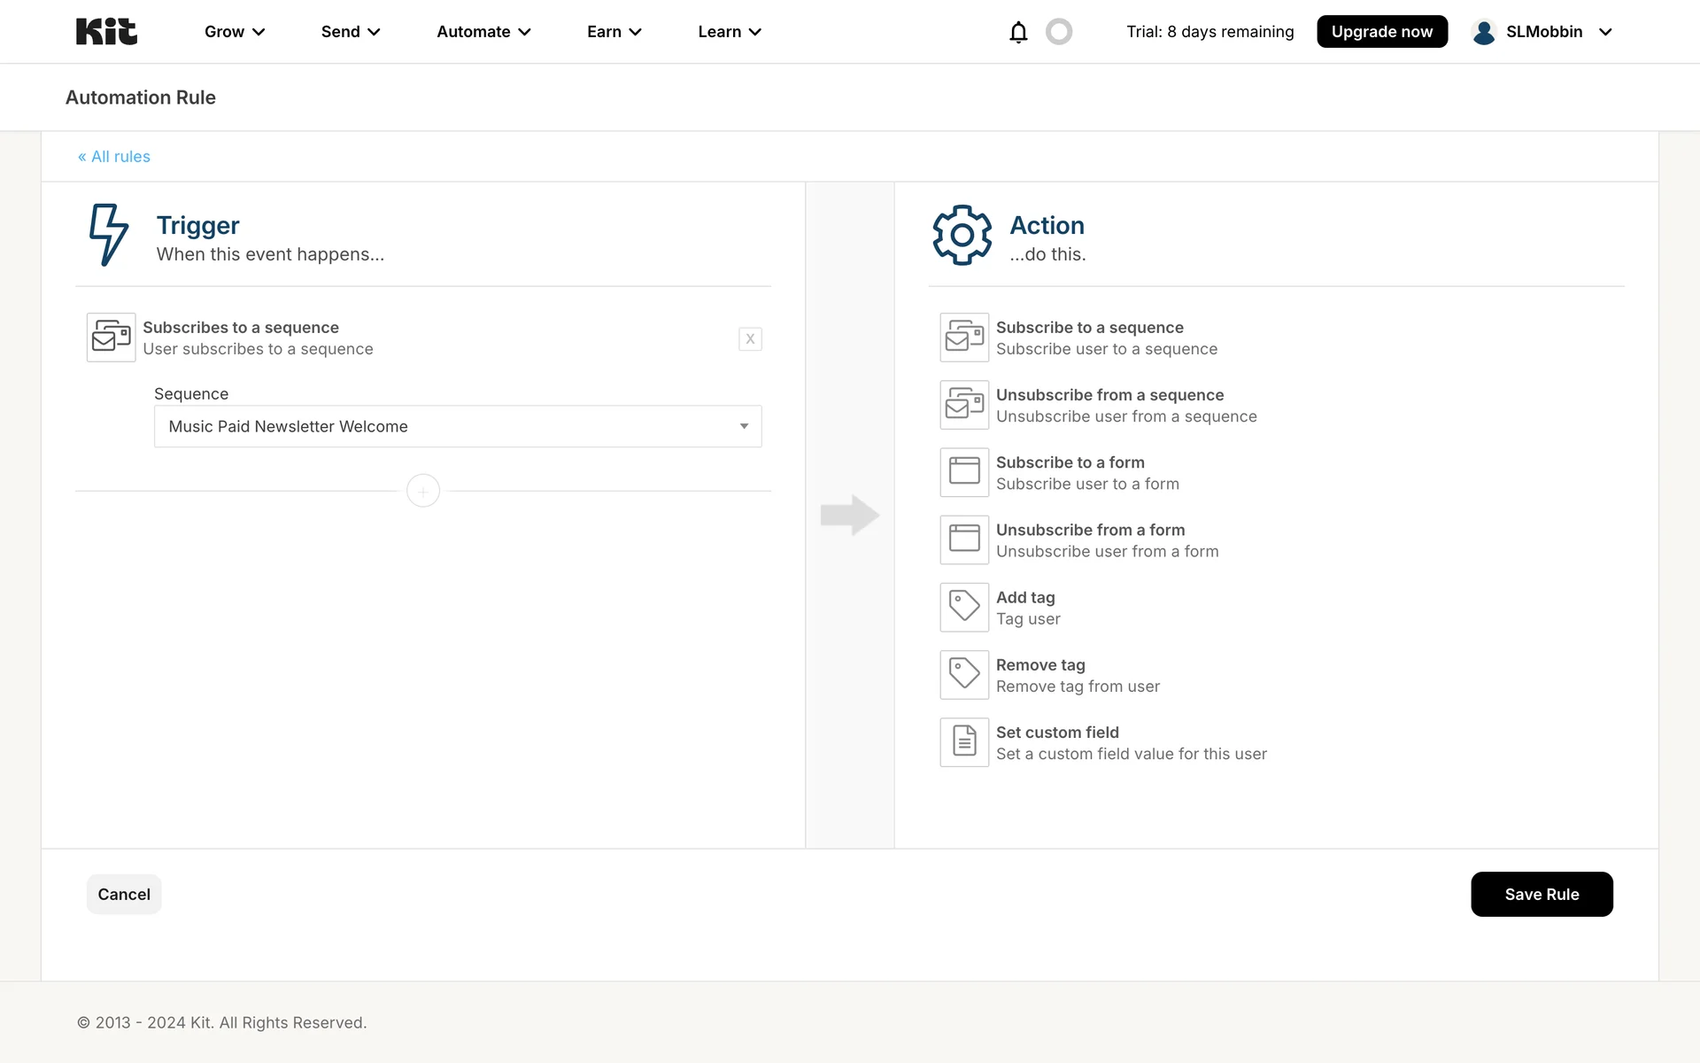
Task: Add another trigger with the plus button
Action: coord(423,491)
